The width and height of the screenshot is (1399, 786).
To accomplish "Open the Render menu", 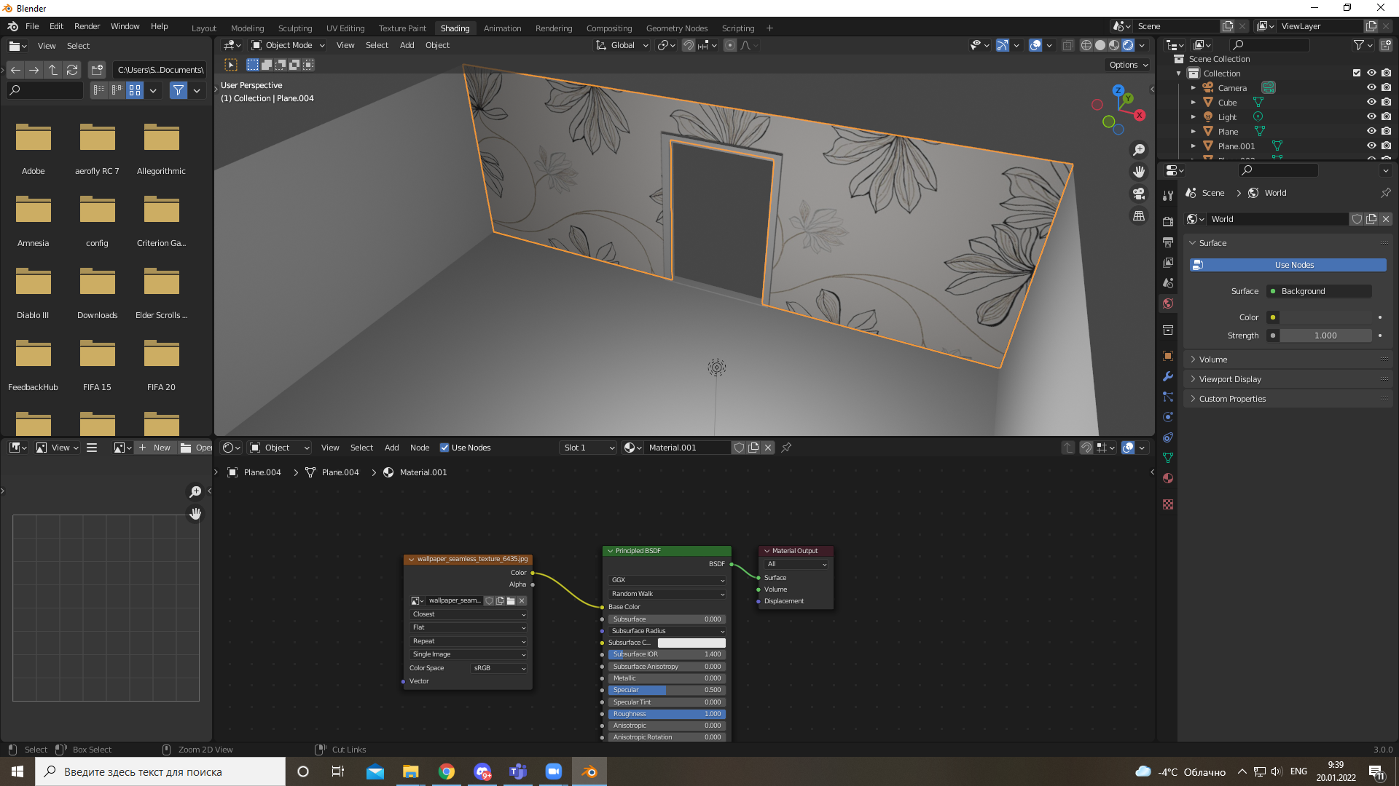I will tap(87, 26).
